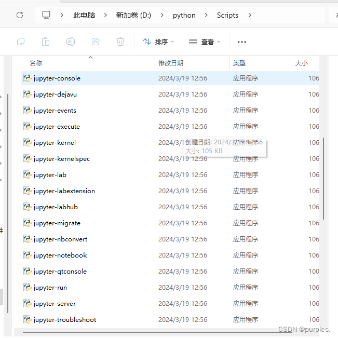Open the 查看 view dropdown

tap(205, 42)
